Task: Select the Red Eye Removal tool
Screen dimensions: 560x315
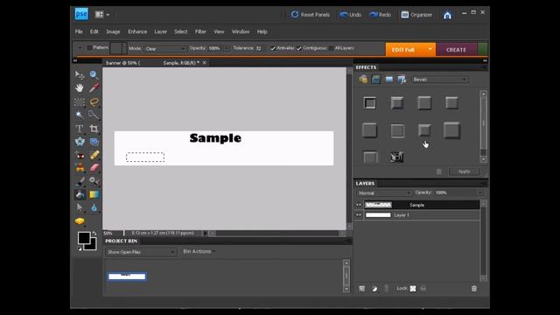Action: coord(80,156)
